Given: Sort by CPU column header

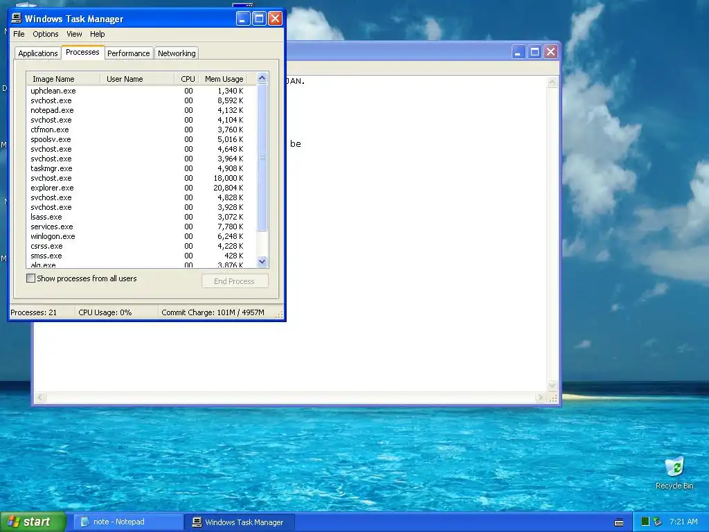Looking at the screenshot, I should pos(187,79).
